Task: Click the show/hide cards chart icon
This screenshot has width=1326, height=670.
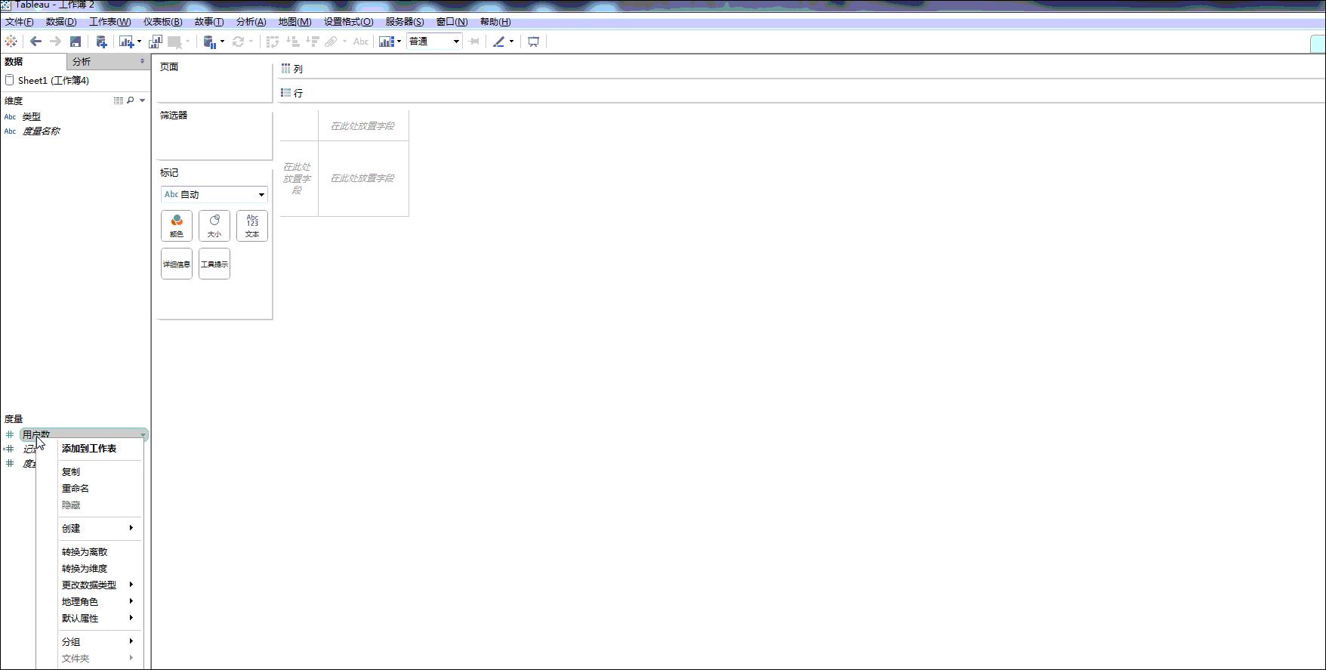Action: pos(387,42)
